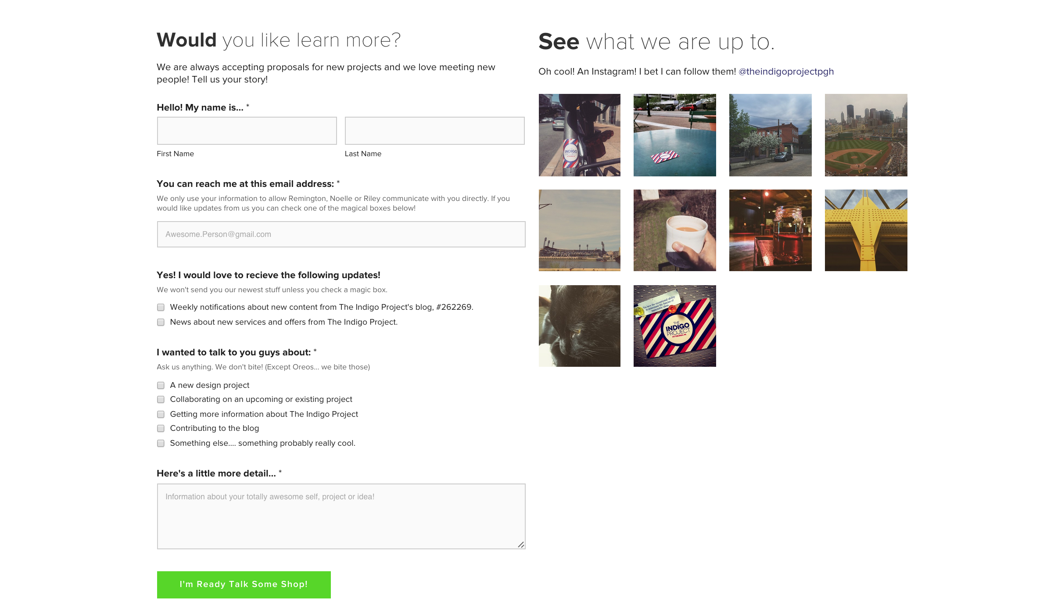The height and width of the screenshot is (616, 1054).
Task: Click the email address field
Action: click(x=341, y=234)
